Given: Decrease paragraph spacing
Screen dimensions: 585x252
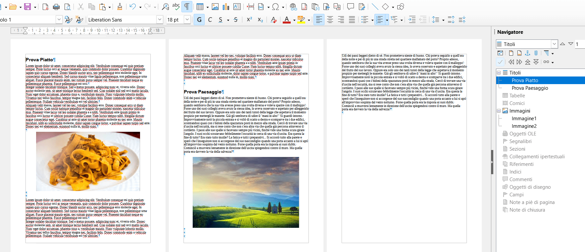Looking at the screenshot, I should click(x=462, y=20).
